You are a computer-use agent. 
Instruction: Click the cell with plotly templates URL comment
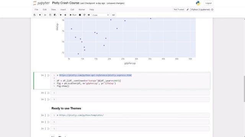130,115
